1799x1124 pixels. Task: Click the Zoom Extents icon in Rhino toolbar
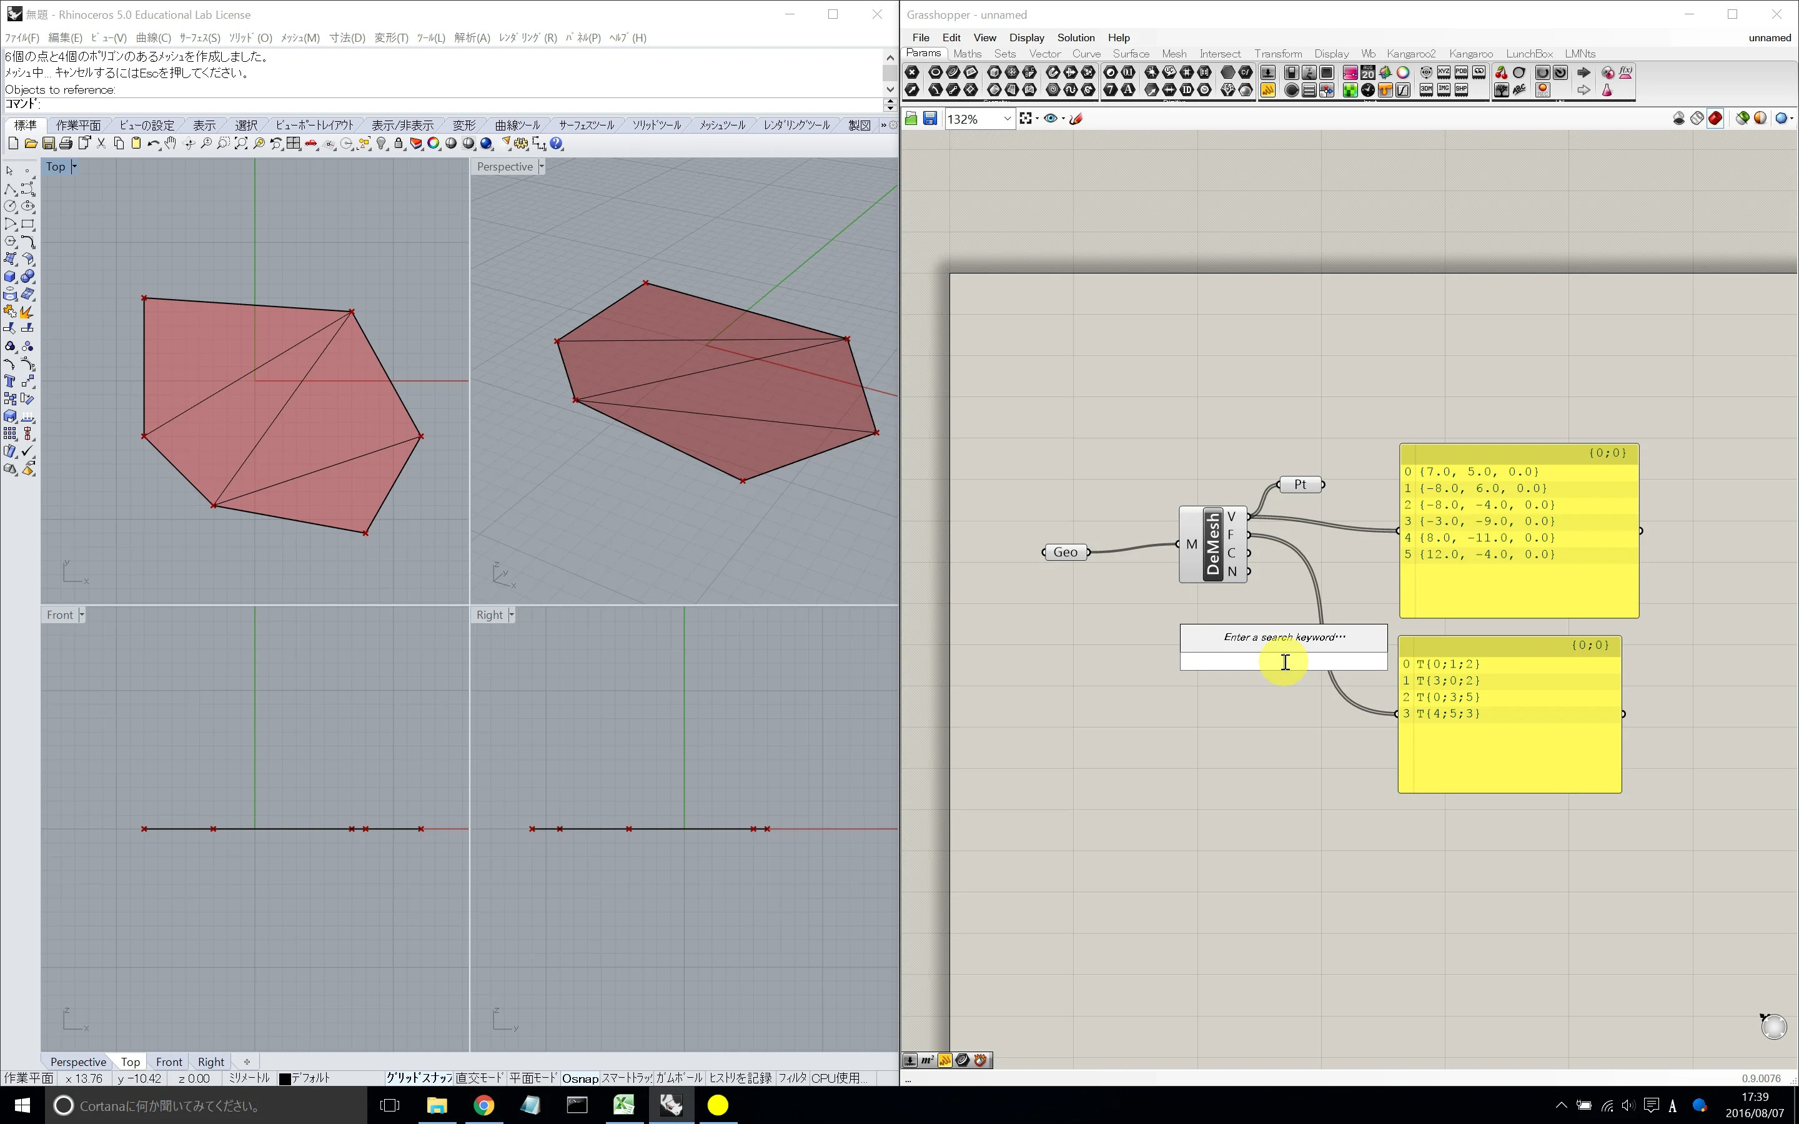click(241, 144)
